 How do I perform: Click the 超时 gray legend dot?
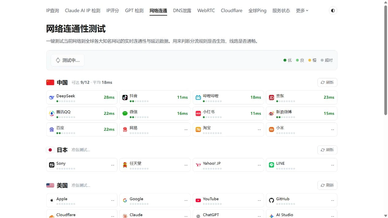tap(322, 60)
